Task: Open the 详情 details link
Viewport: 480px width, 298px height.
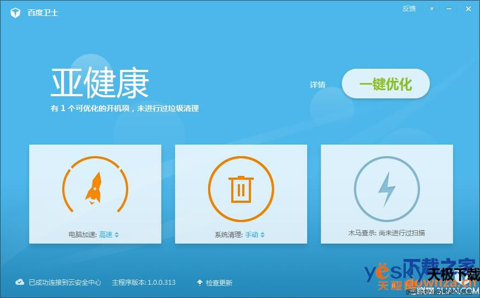Action: pyautogui.click(x=318, y=85)
